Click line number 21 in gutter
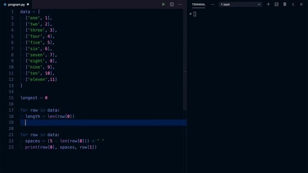The height and width of the screenshot is (173, 308). click(x=11, y=135)
